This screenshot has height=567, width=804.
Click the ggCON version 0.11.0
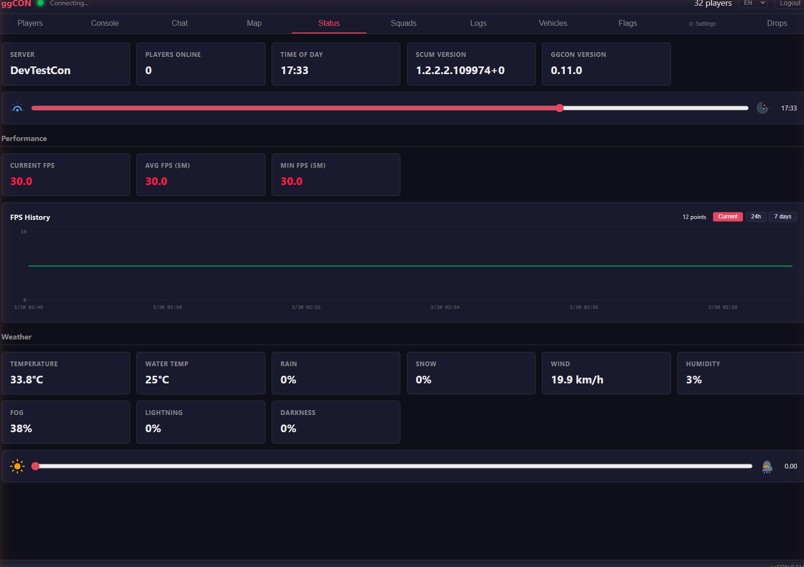point(566,70)
